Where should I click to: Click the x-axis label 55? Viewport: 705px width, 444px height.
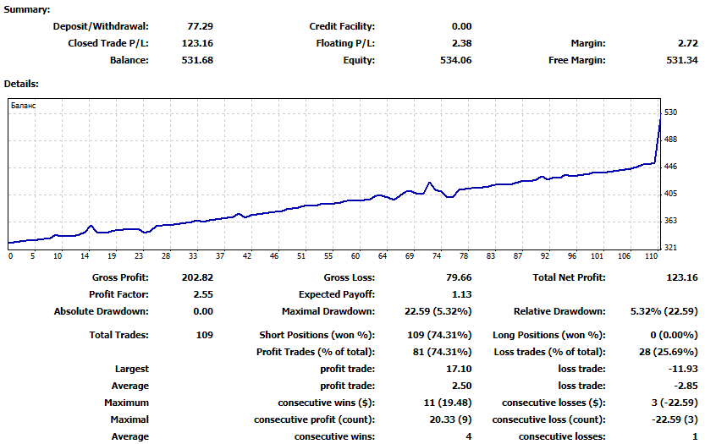(328, 256)
